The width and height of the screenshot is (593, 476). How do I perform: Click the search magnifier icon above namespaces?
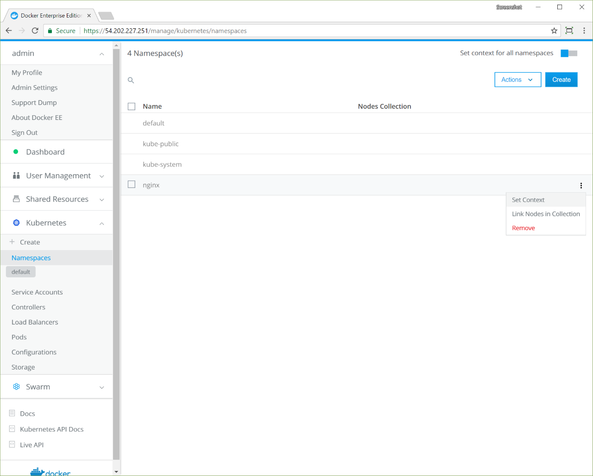[131, 80]
